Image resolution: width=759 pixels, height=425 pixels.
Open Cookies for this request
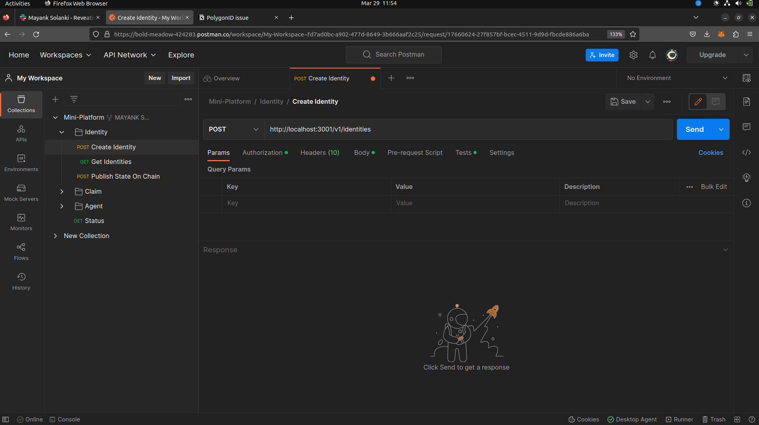pos(711,152)
